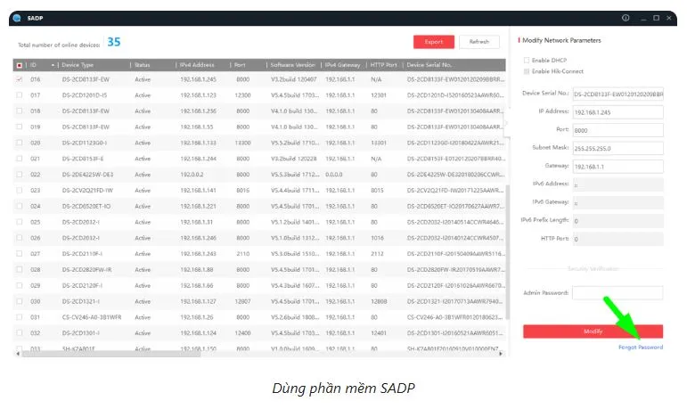Uncheck the checkbox for device 016
This screenshot has width=687, height=409.
tap(20, 79)
